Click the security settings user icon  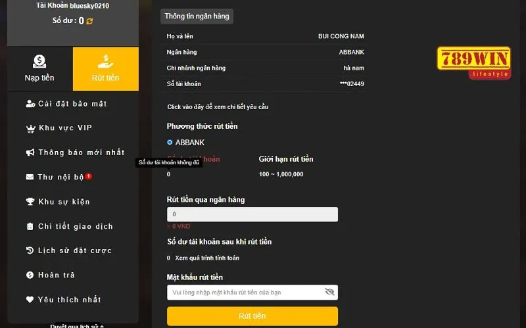coord(30,104)
